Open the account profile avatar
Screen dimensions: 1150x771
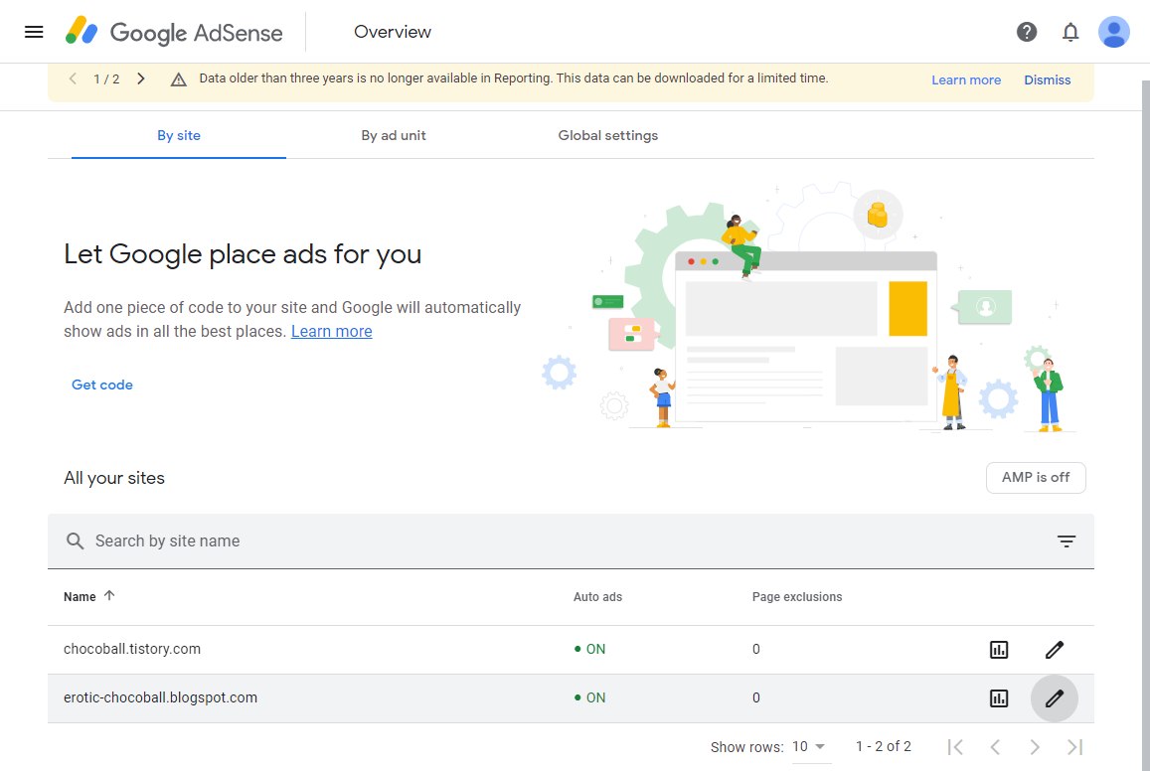pos(1113,32)
